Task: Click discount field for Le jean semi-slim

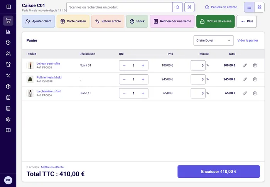Action: [x=198, y=65]
